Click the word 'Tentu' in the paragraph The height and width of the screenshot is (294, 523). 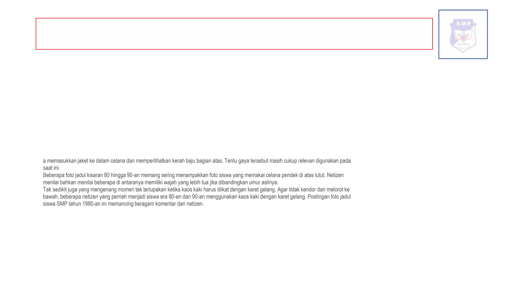231,161
